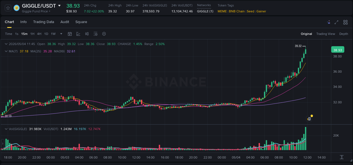353x165 pixels.
Task: Open the pair selector dropdown arrow next to GIGGLE/USDT
Action: coord(59,6)
